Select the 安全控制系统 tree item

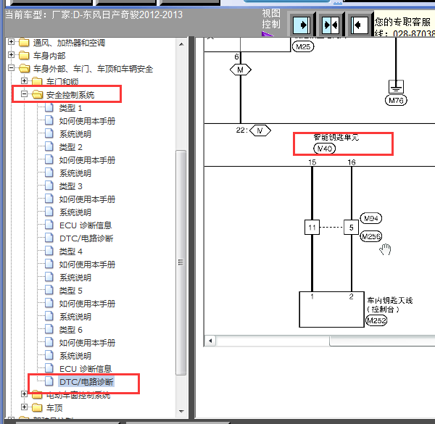tap(70, 95)
